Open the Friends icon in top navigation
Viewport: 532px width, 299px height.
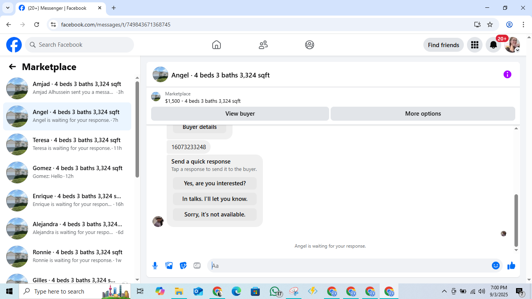tap(263, 45)
